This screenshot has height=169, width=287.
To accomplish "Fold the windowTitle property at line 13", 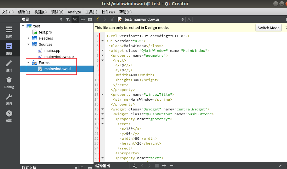I will point(102,95).
